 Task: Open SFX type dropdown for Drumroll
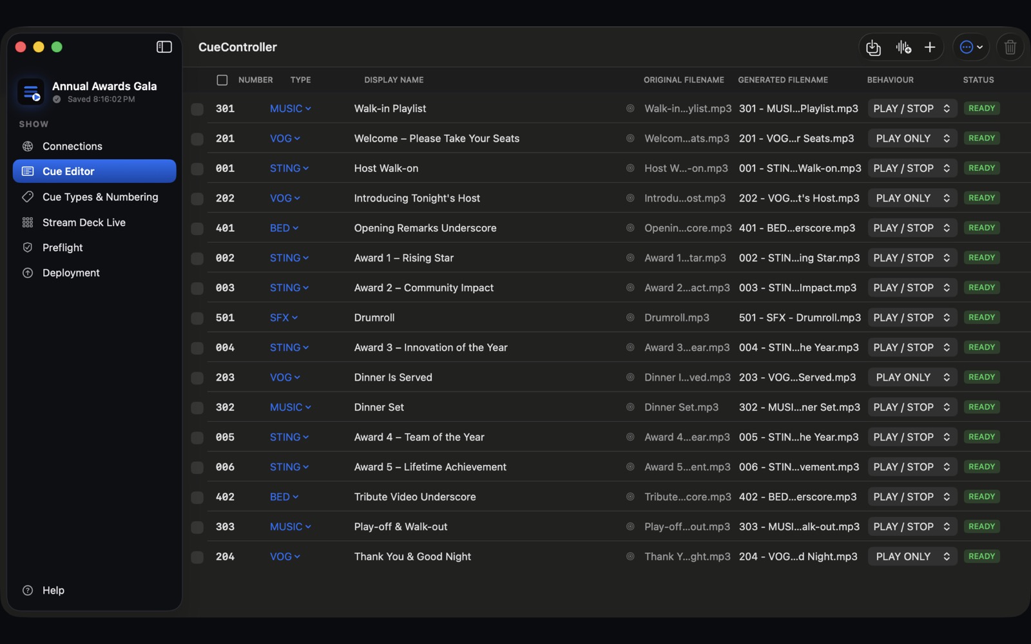point(284,317)
